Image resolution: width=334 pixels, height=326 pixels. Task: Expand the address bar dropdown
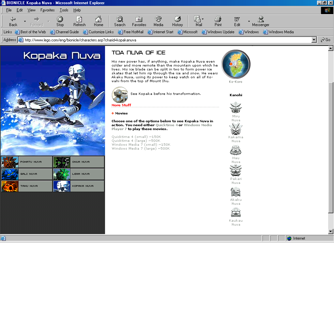314,40
